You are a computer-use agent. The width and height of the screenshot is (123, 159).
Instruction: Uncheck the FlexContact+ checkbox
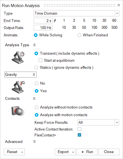[79, 135]
